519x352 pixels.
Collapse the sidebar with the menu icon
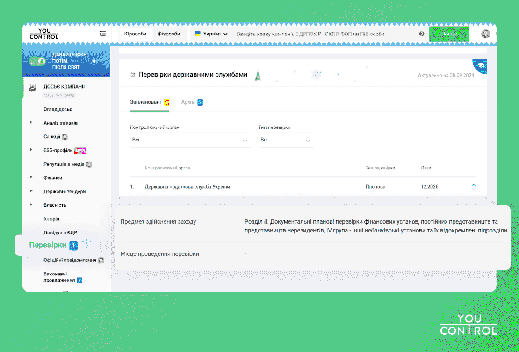[x=102, y=34]
